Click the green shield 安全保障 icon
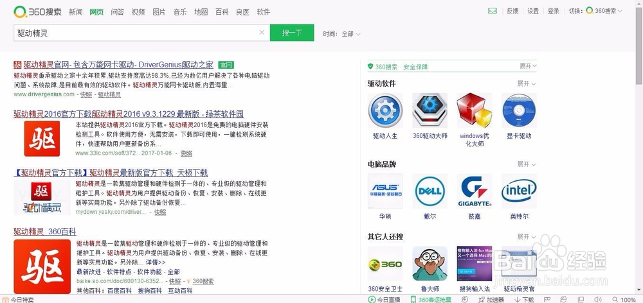The height and width of the screenshot is (303, 643). click(x=370, y=66)
